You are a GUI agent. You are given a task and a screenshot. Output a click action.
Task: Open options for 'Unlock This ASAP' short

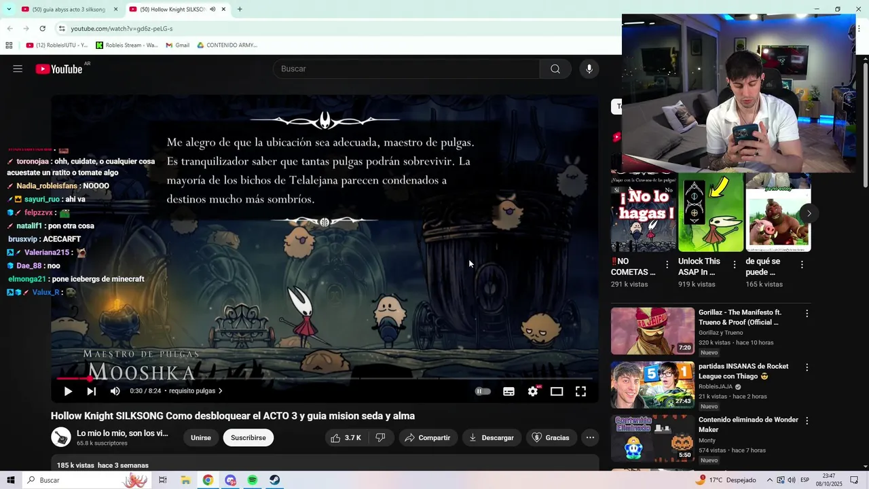click(x=734, y=265)
